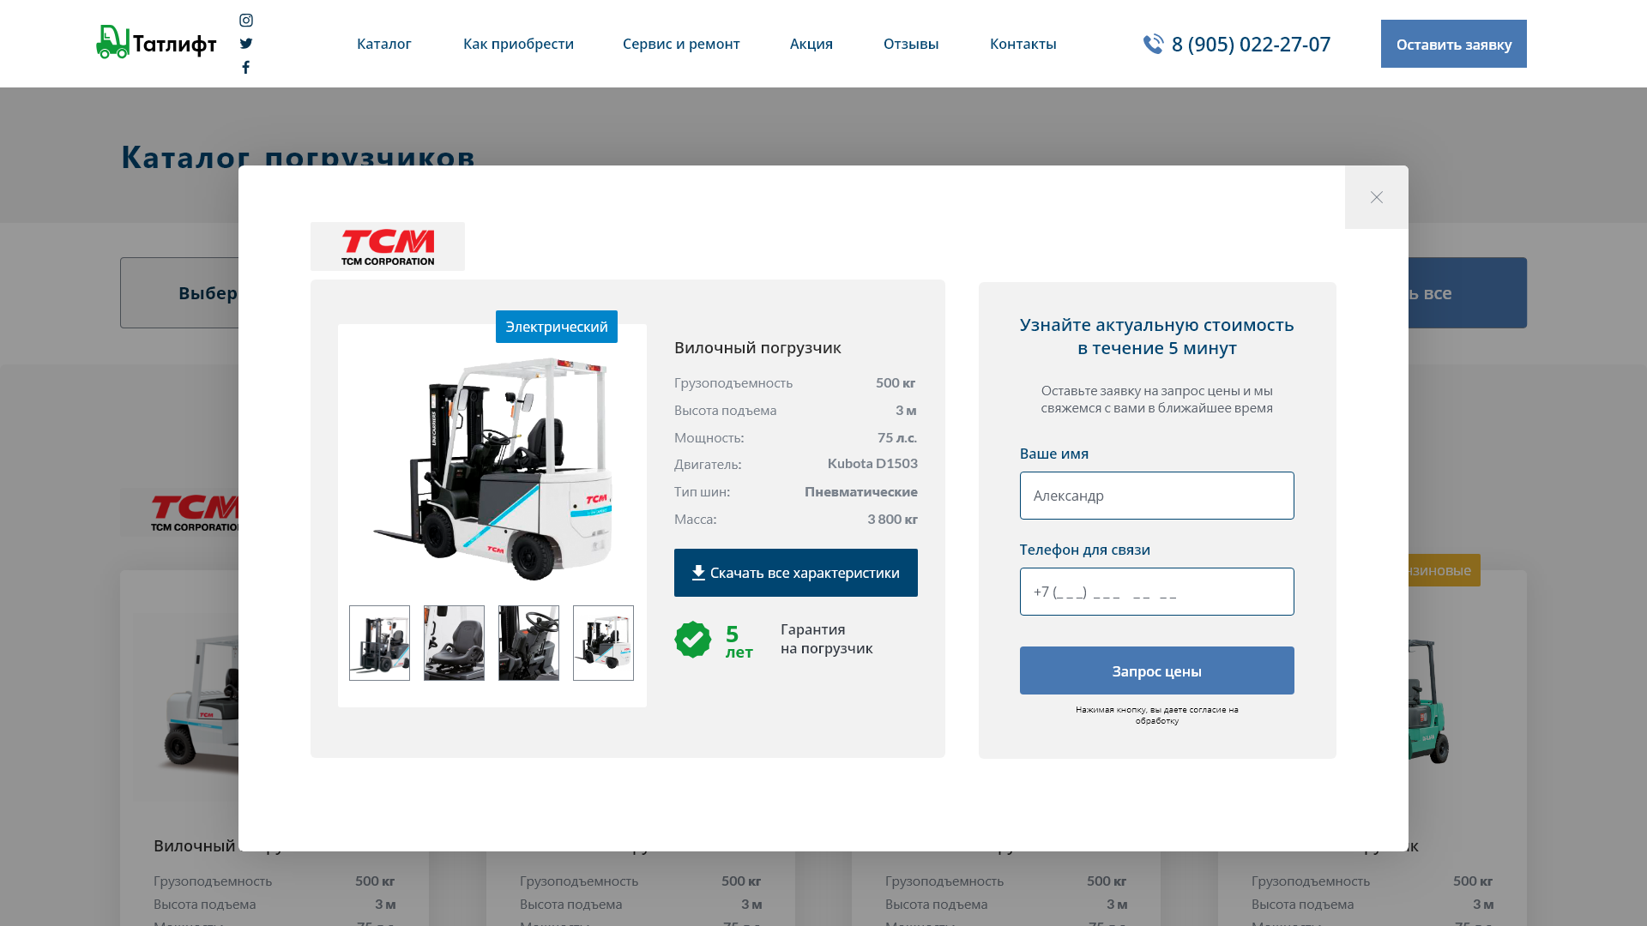Image resolution: width=1647 pixels, height=926 pixels.
Task: Open the Каталог menu item
Action: pos(384,44)
